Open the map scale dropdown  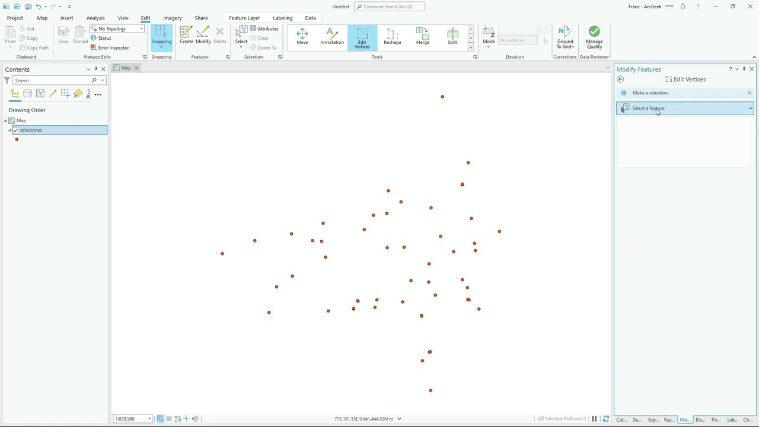(149, 419)
